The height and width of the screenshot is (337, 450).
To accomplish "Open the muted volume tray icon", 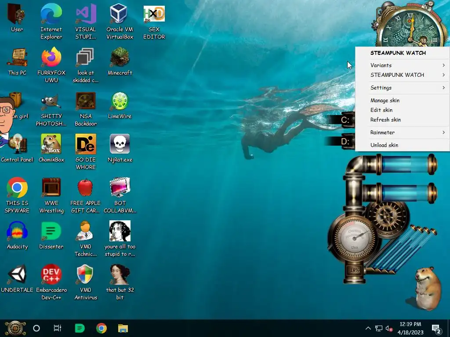I will click(x=389, y=328).
